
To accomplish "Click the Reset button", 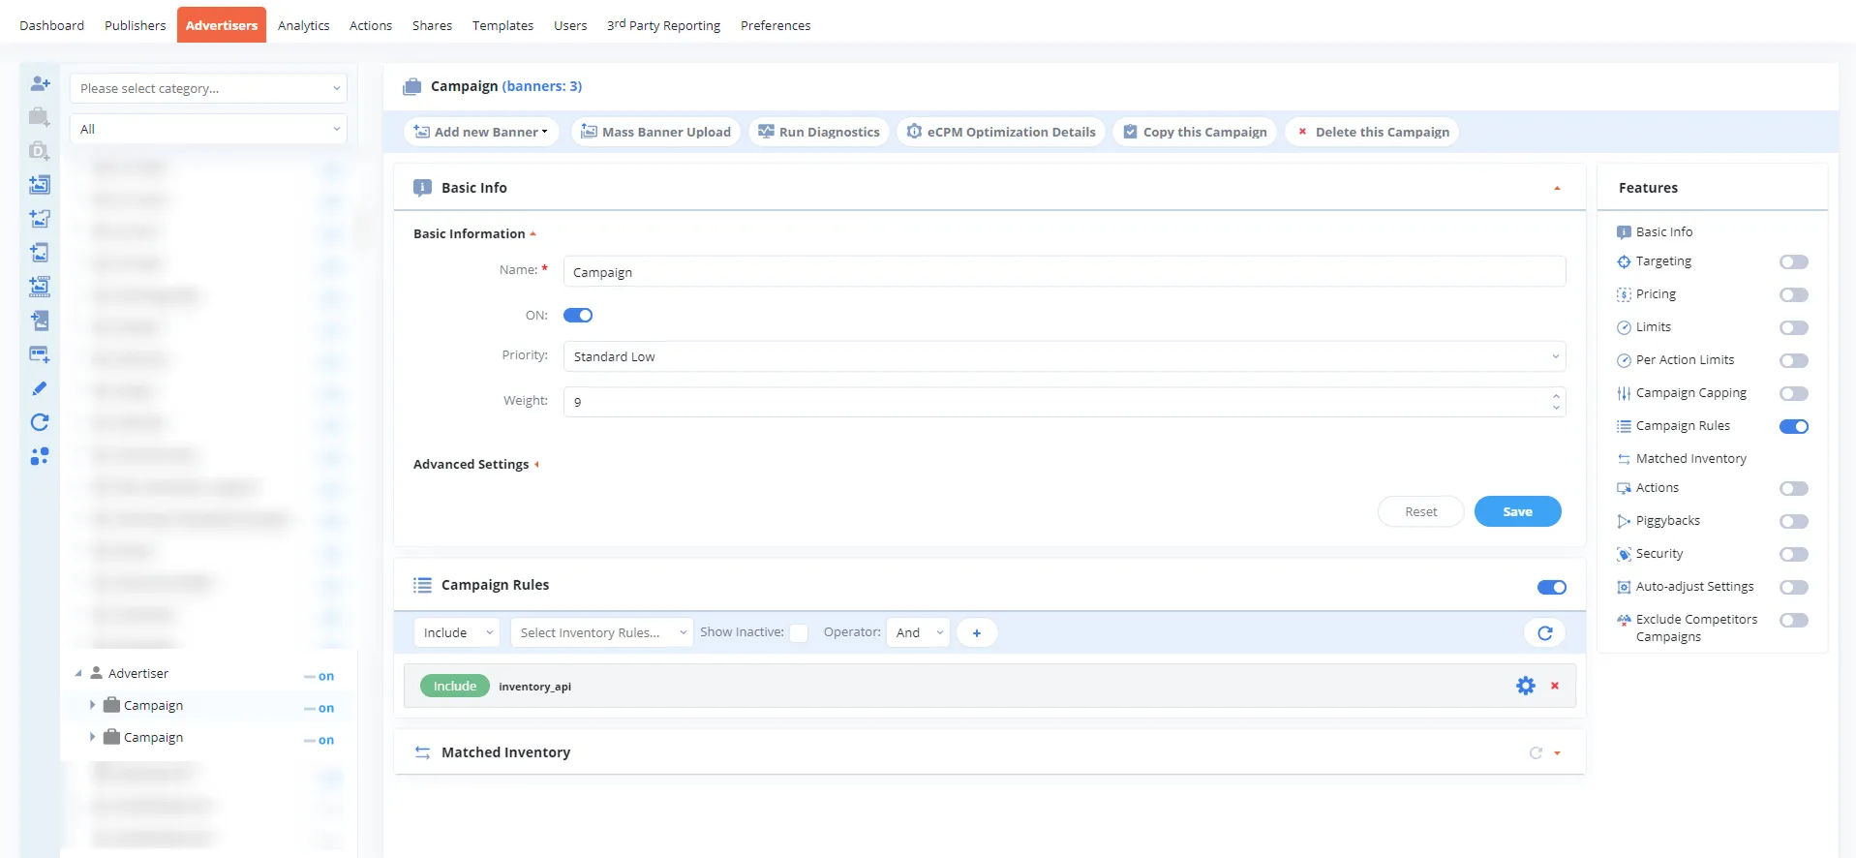I will tap(1420, 511).
